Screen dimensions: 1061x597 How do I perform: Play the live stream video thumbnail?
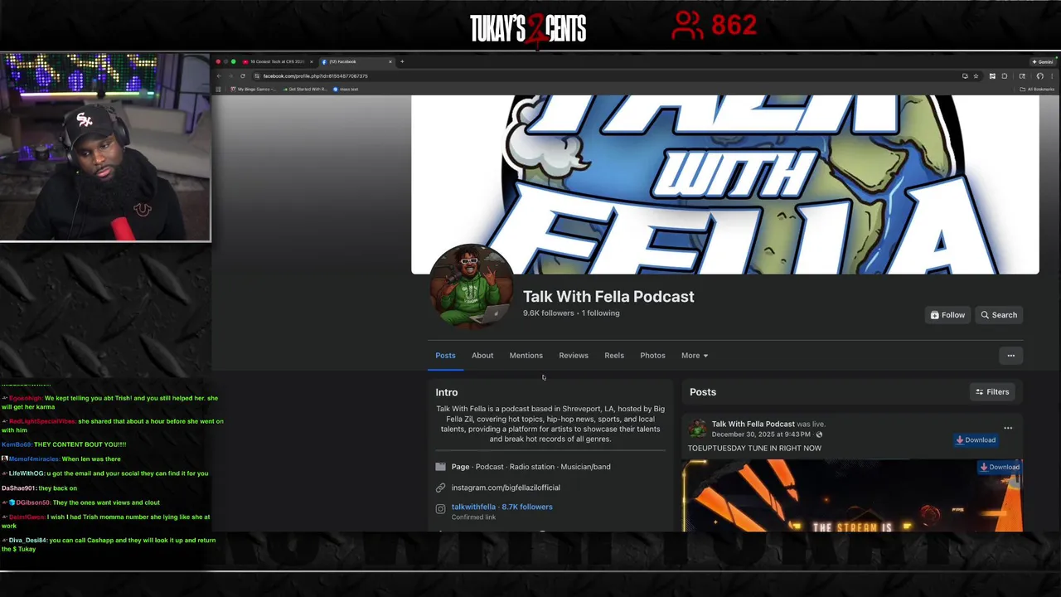click(x=852, y=496)
